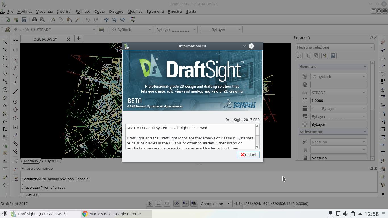Click the New drawing icon
Image resolution: width=388 pixels, height=218 pixels.
(x=8, y=20)
